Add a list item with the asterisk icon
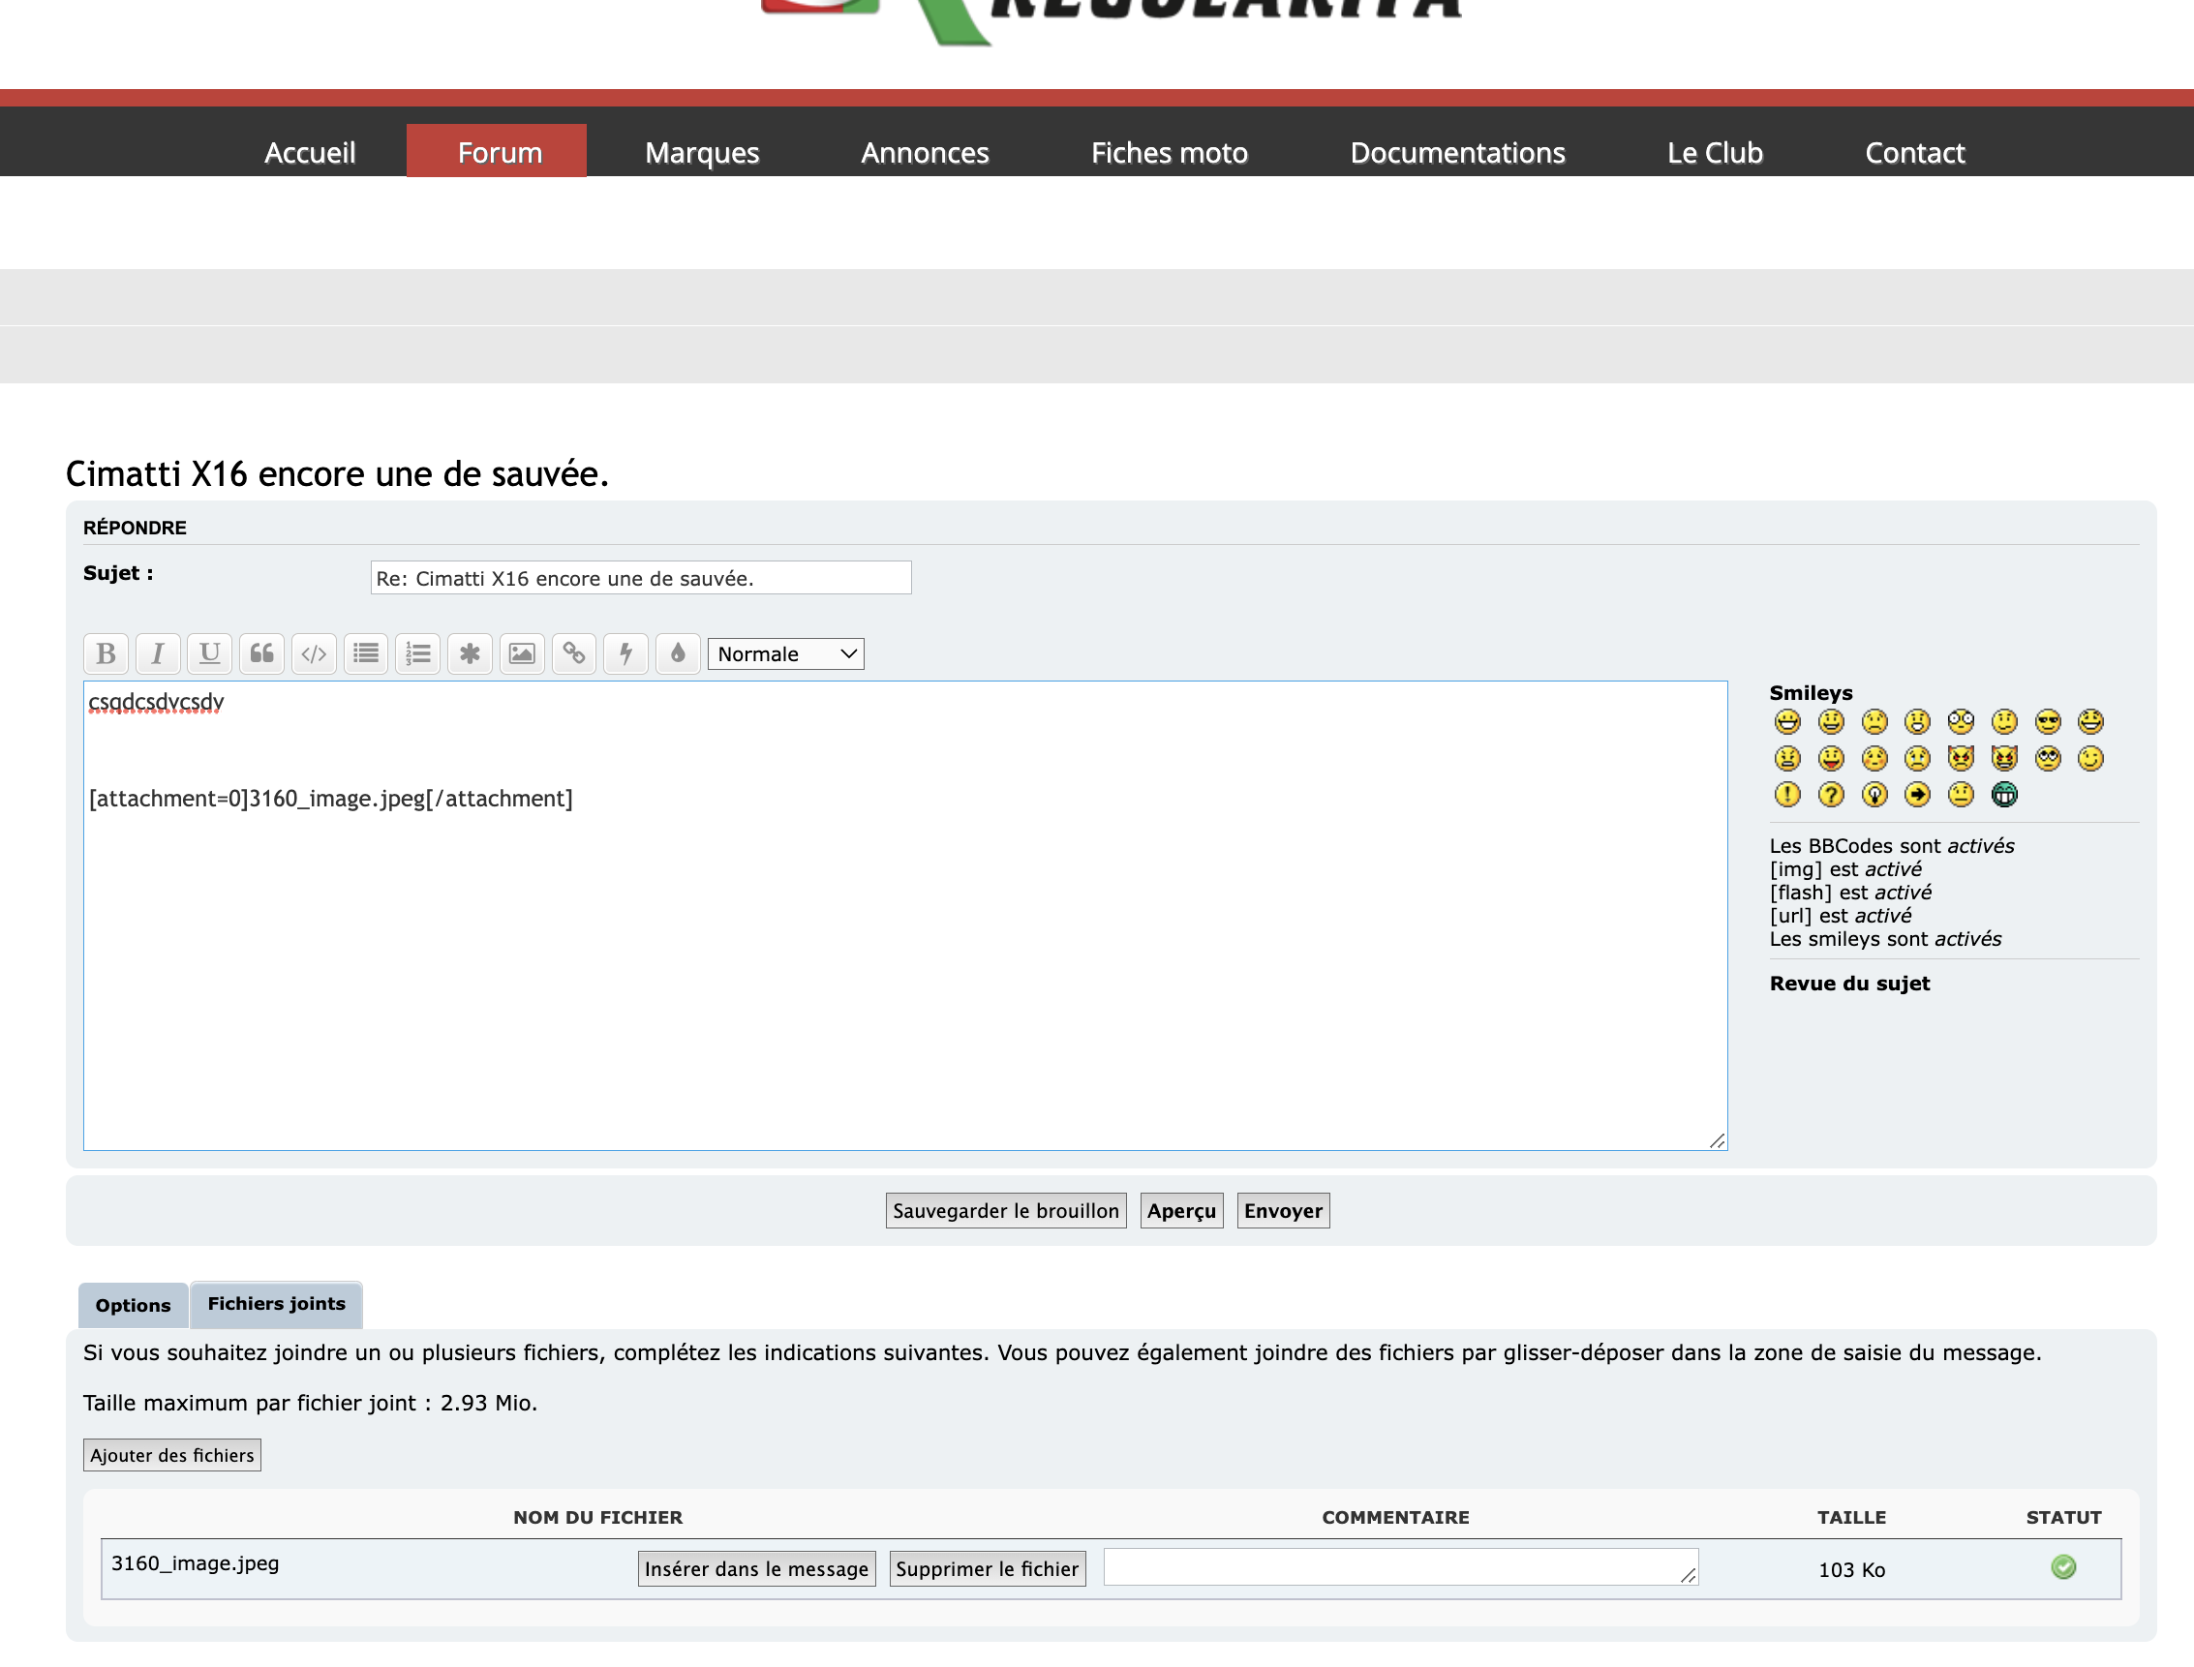The height and width of the screenshot is (1667, 2194). pyautogui.click(x=471, y=653)
